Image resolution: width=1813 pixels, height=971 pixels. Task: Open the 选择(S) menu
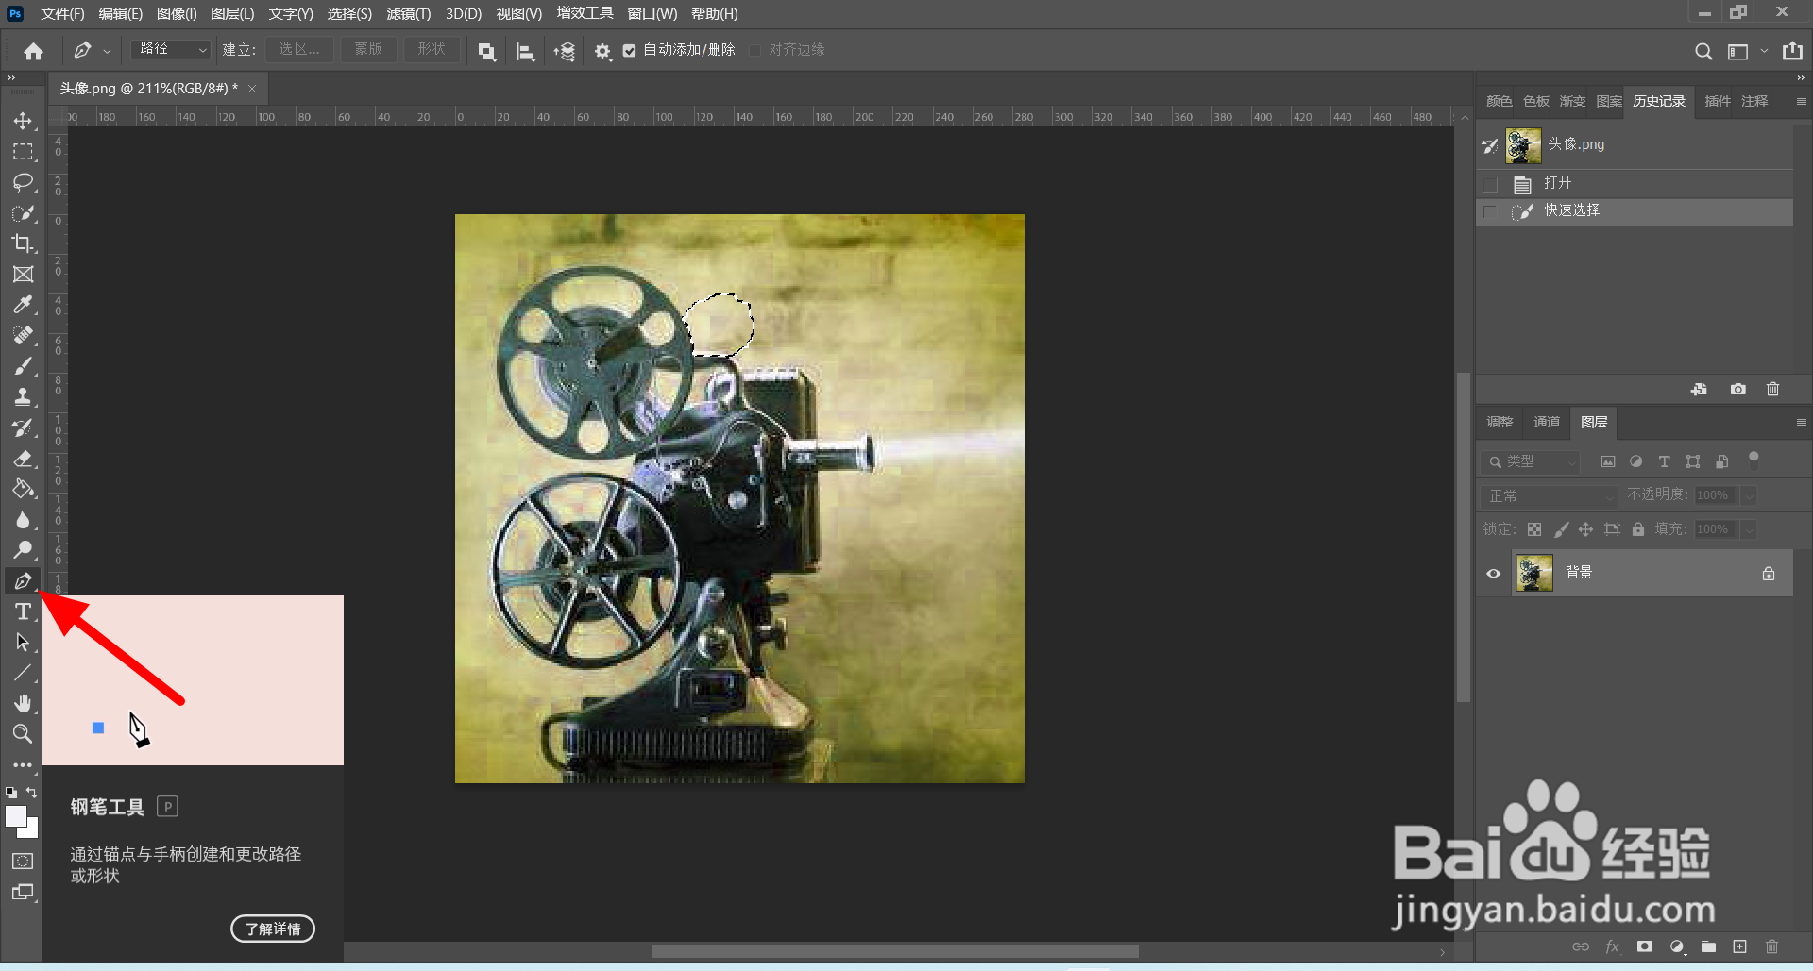[x=349, y=14]
